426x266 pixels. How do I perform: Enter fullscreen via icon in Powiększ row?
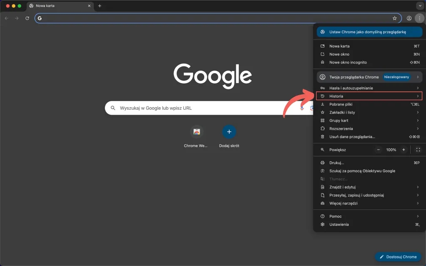tap(418, 150)
